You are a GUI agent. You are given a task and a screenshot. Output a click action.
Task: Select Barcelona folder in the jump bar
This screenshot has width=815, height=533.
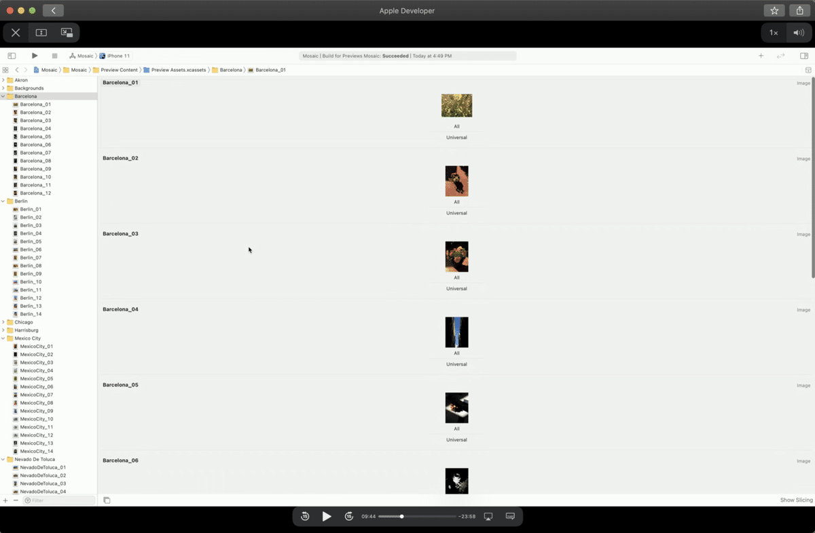point(227,70)
